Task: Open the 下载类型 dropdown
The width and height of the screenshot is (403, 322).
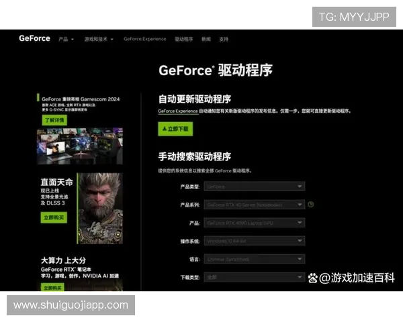Action: tap(255, 277)
